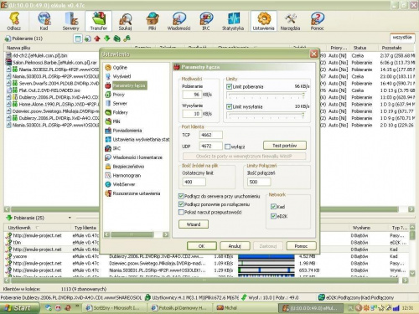
Task: Open Pobieranie (25) dropdown arrow
Action: click(70, 218)
